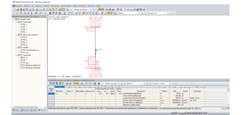Select Razón de utilización radio button

[22, 65]
